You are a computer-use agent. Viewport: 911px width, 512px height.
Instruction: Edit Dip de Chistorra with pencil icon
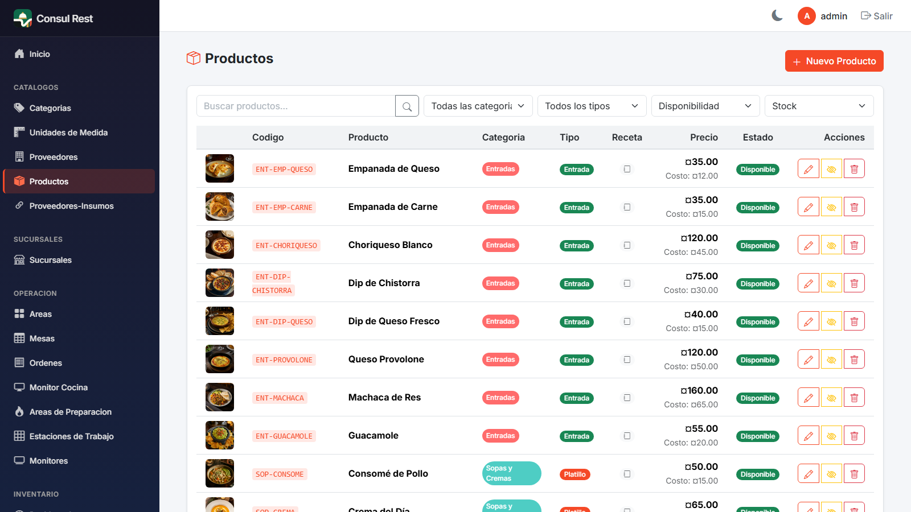pyautogui.click(x=809, y=283)
